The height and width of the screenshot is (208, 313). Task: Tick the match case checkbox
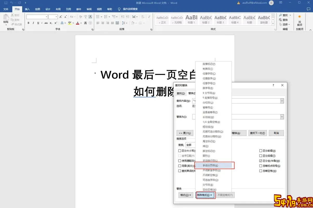(180, 151)
